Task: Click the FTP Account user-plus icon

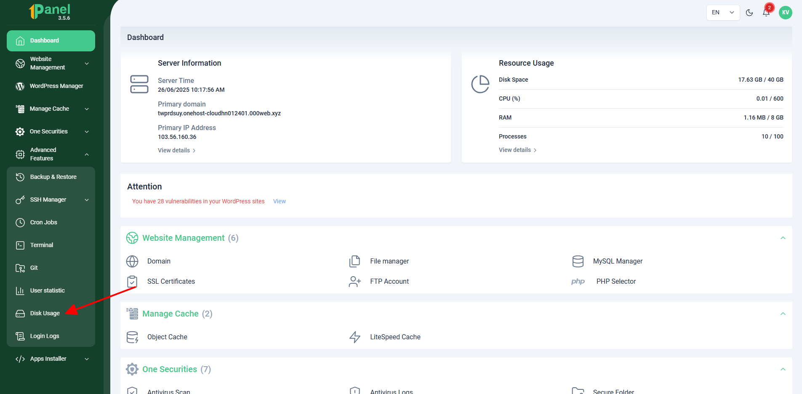Action: [355, 282]
